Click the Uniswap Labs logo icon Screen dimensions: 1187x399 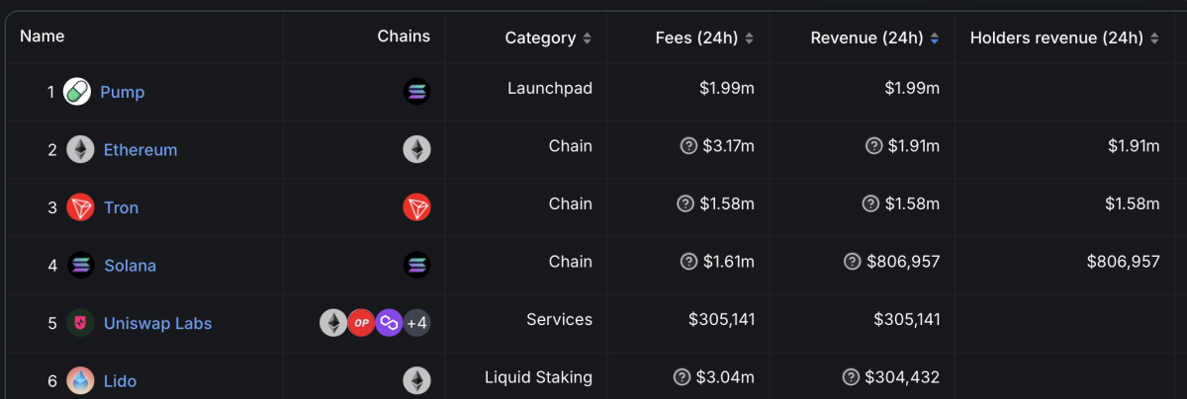point(80,323)
